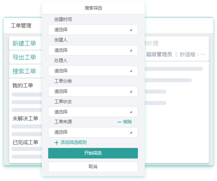Add a rule via 添加筛选规则
The width and height of the screenshot is (217, 181).
click(74, 142)
